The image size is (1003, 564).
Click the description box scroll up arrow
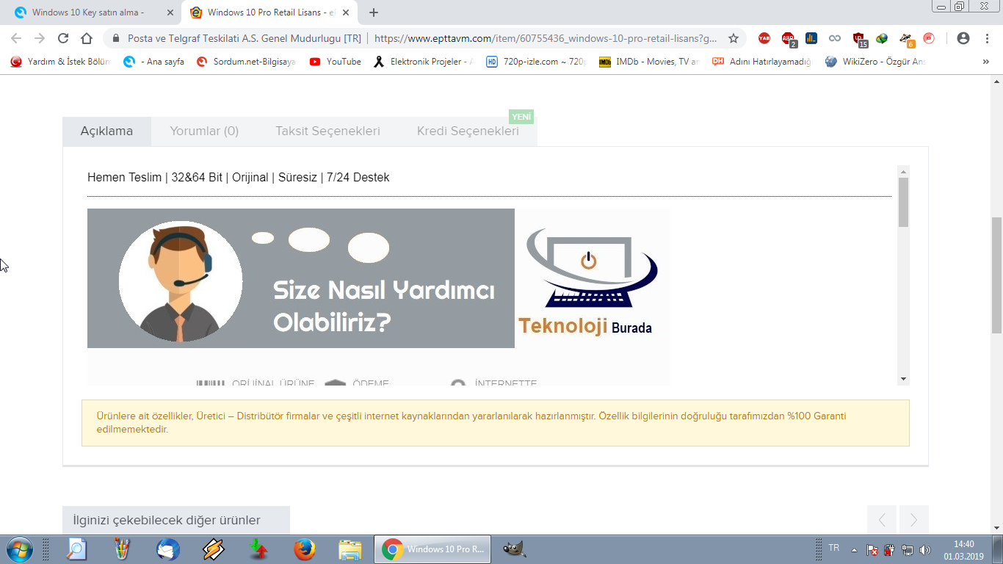[903, 171]
